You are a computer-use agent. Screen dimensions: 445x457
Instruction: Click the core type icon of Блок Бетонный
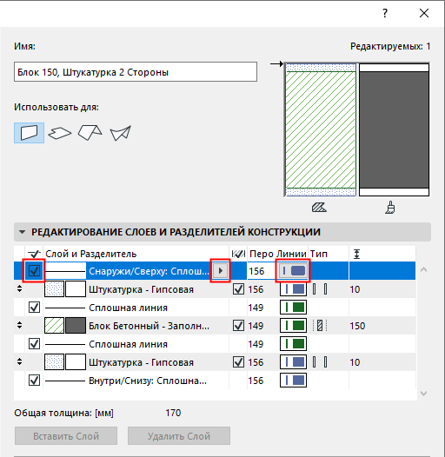pyautogui.click(x=320, y=326)
